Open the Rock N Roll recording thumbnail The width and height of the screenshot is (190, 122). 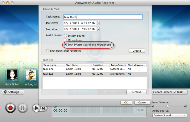(12, 75)
